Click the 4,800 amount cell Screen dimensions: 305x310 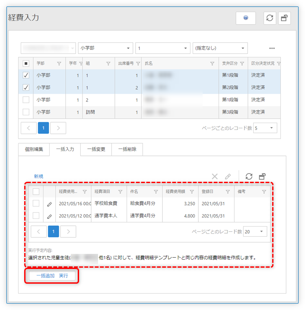click(181, 216)
